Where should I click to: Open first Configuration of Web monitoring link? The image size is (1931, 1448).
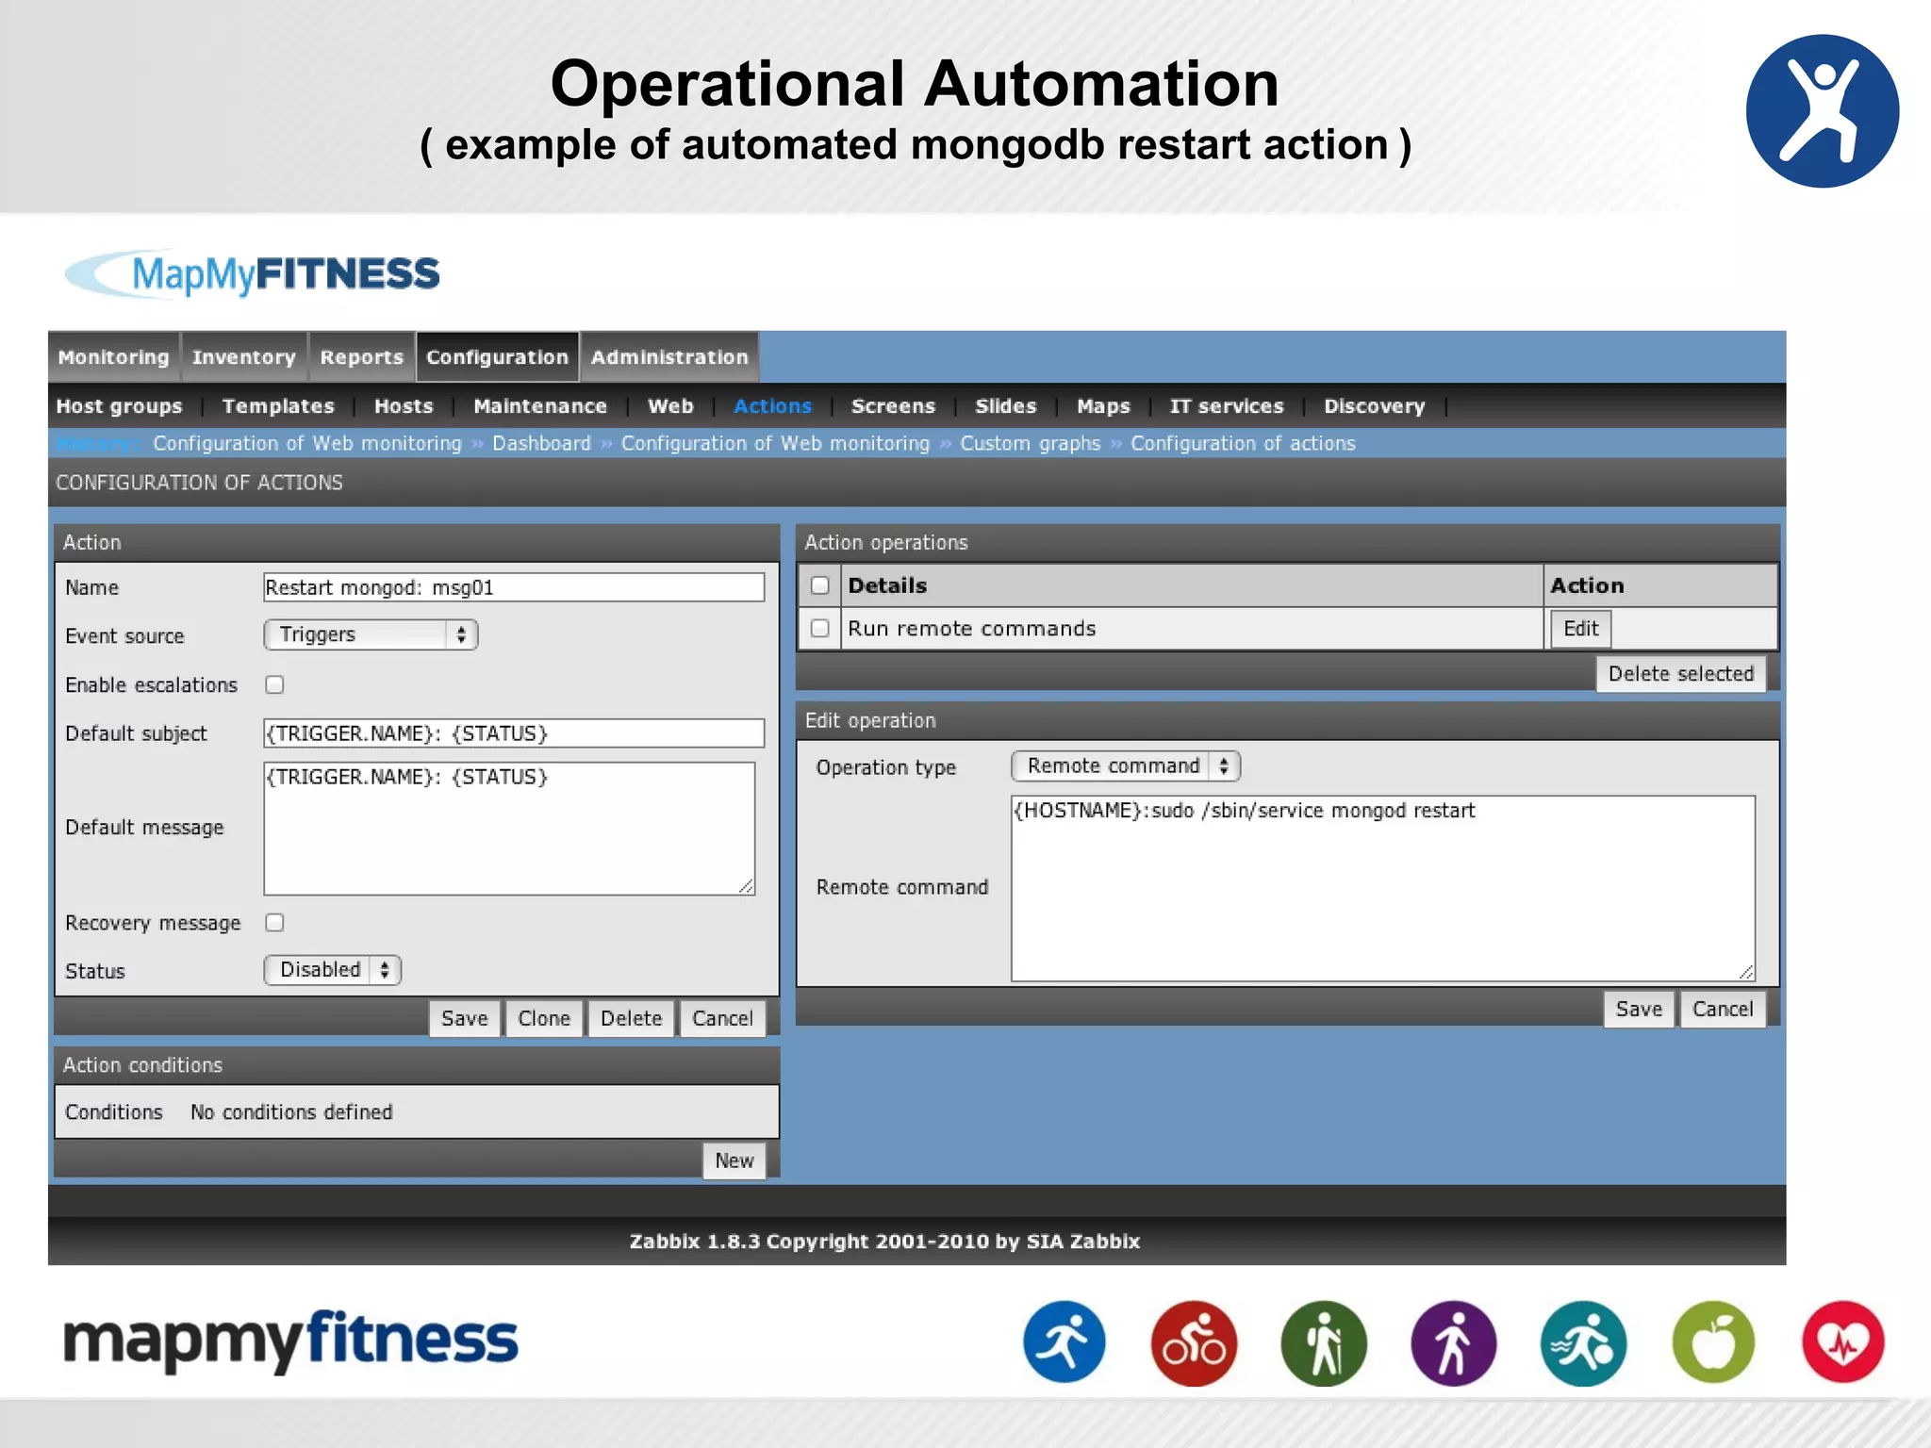(x=307, y=443)
